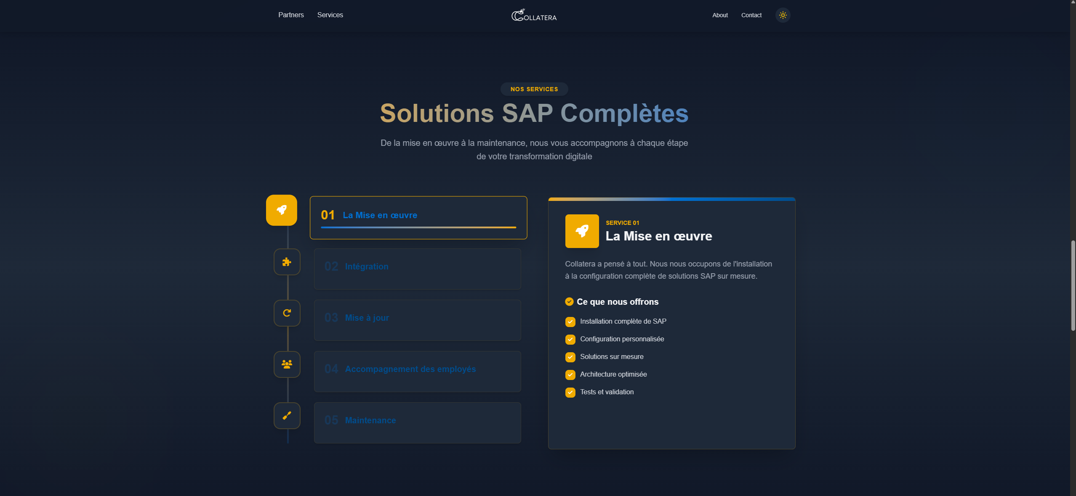Expand the 02 Intégration service item
The height and width of the screenshot is (496, 1076).
click(x=417, y=269)
